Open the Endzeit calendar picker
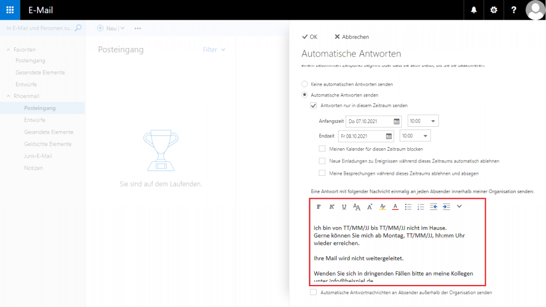546x307 pixels. pyautogui.click(x=389, y=136)
